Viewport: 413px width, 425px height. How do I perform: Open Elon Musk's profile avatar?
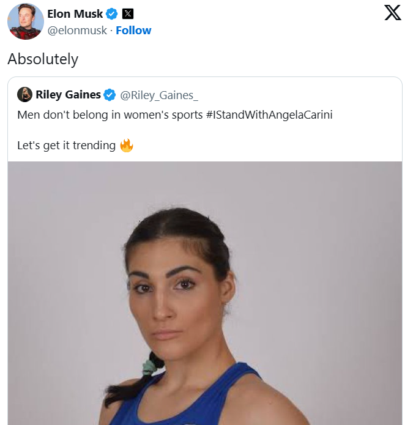coord(25,21)
